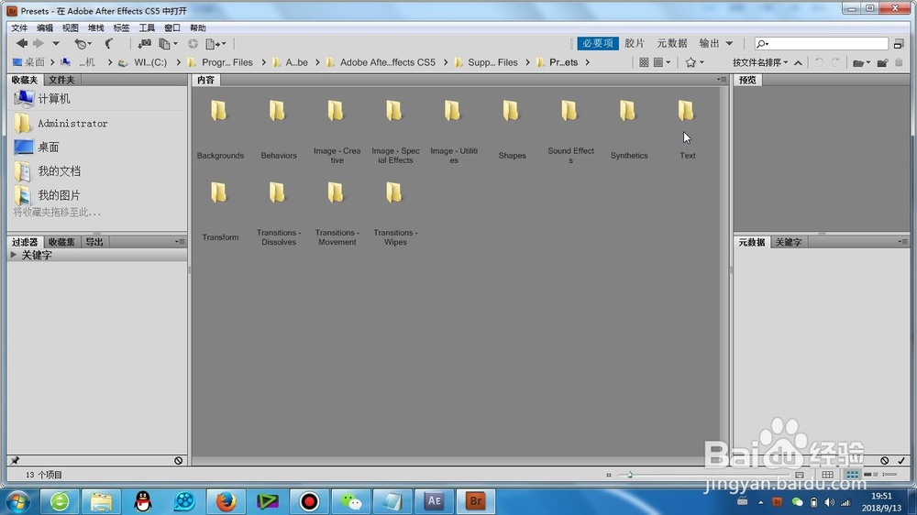Select the Shapes folder
917x515 pixels.
click(x=512, y=128)
